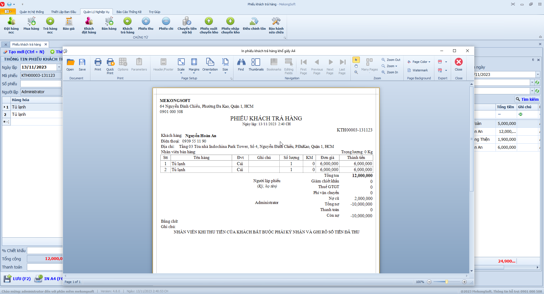Select the hand pan tool
This screenshot has width=544, height=294.
pyautogui.click(x=356, y=66)
